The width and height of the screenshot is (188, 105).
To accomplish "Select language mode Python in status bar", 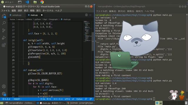I will click(x=79, y=99).
